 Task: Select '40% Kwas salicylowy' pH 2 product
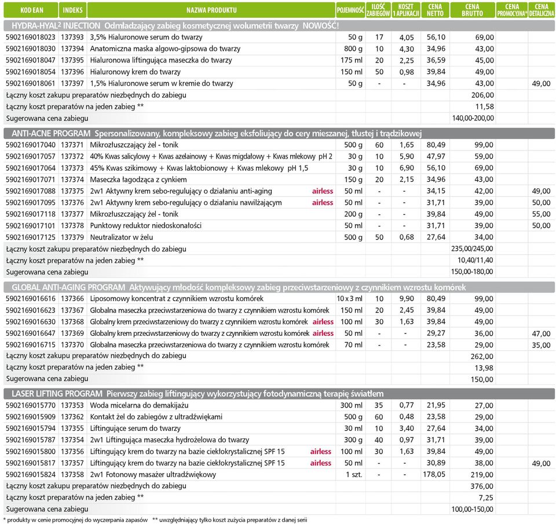tap(211, 156)
